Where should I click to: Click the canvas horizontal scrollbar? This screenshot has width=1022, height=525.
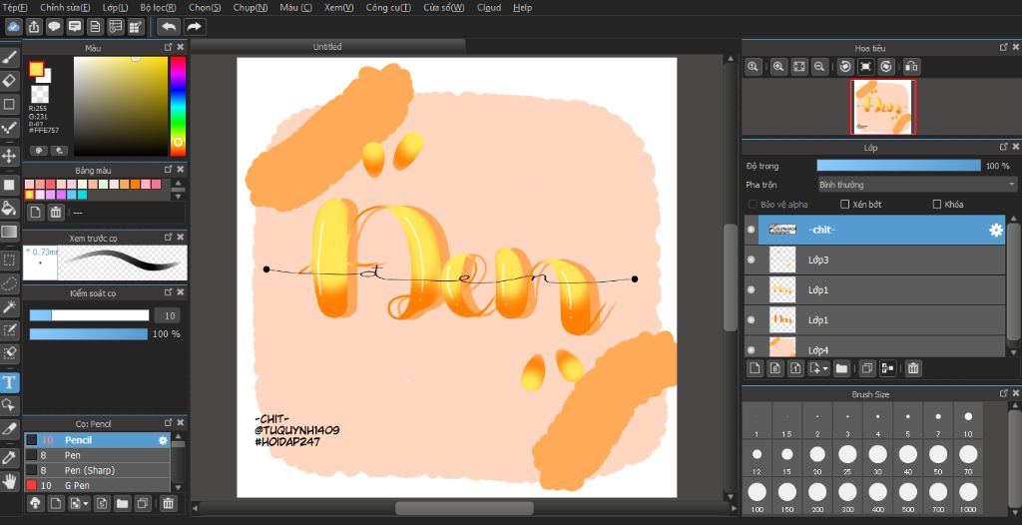click(x=464, y=508)
